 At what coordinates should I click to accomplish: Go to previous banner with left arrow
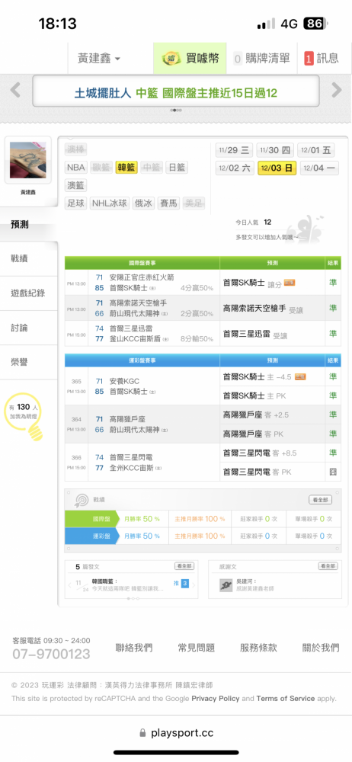tap(15, 89)
